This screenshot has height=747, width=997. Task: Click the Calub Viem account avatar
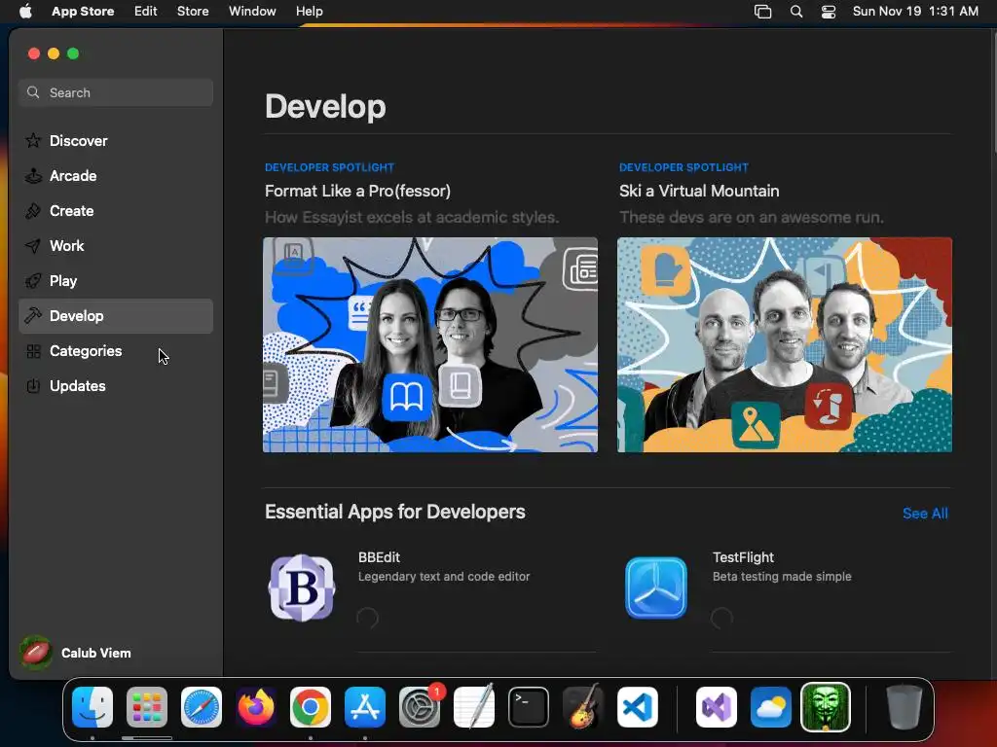click(36, 653)
